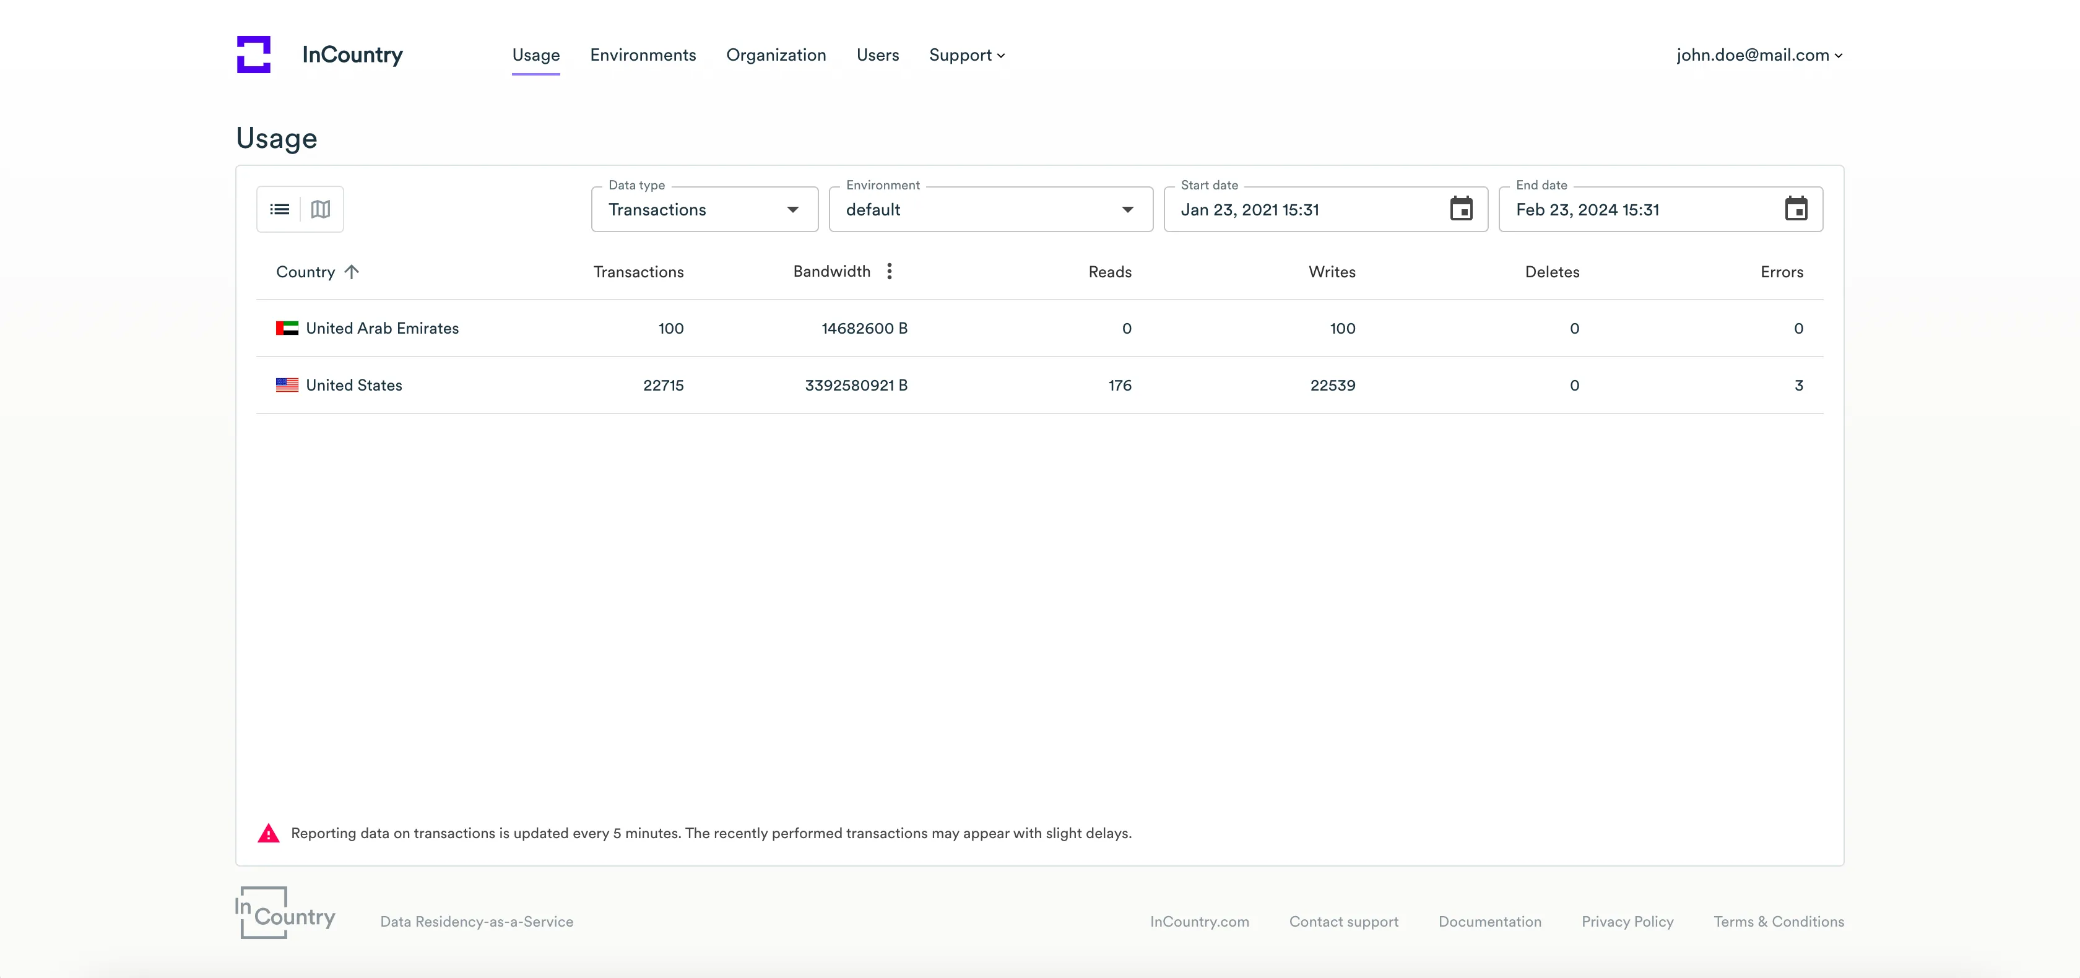Switch to list view icon
Screen dimensions: 2080x978
(279, 210)
